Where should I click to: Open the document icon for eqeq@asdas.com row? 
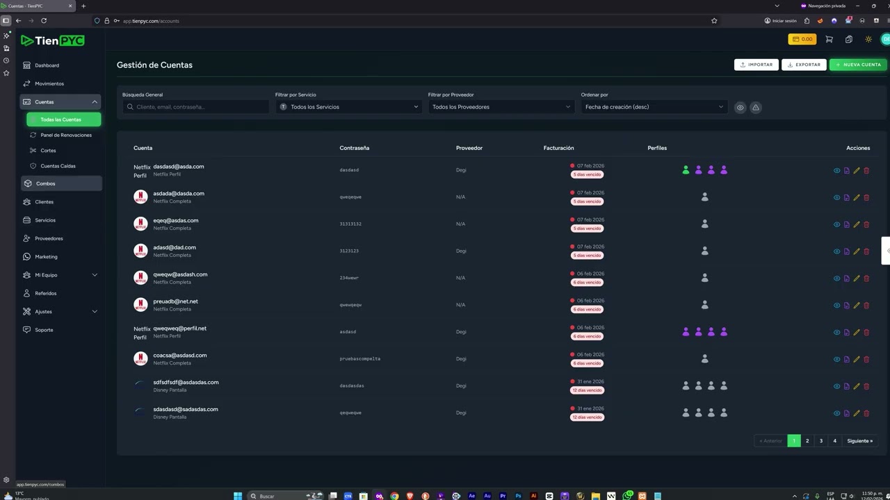(846, 224)
